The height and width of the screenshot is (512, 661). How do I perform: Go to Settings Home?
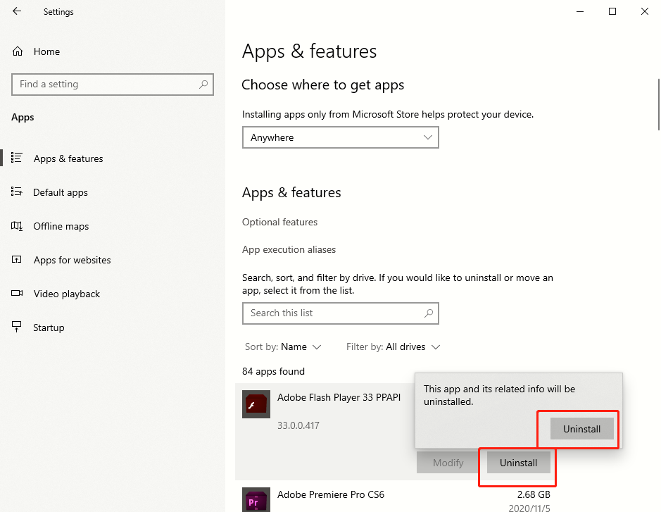click(x=46, y=51)
